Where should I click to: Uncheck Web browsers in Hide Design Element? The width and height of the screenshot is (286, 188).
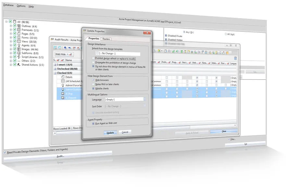click(x=93, y=80)
